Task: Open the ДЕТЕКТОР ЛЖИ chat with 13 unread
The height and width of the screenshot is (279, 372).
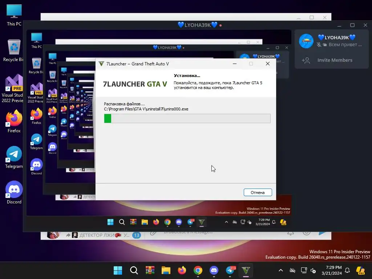Action: (94, 235)
